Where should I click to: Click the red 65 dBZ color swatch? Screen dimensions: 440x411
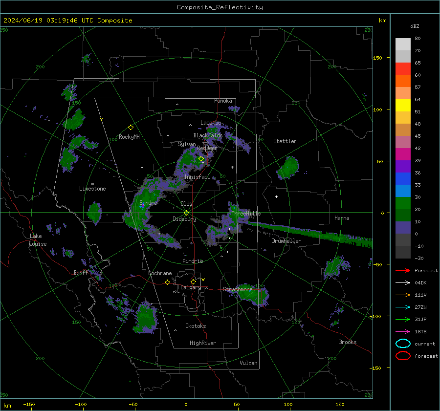(403, 69)
